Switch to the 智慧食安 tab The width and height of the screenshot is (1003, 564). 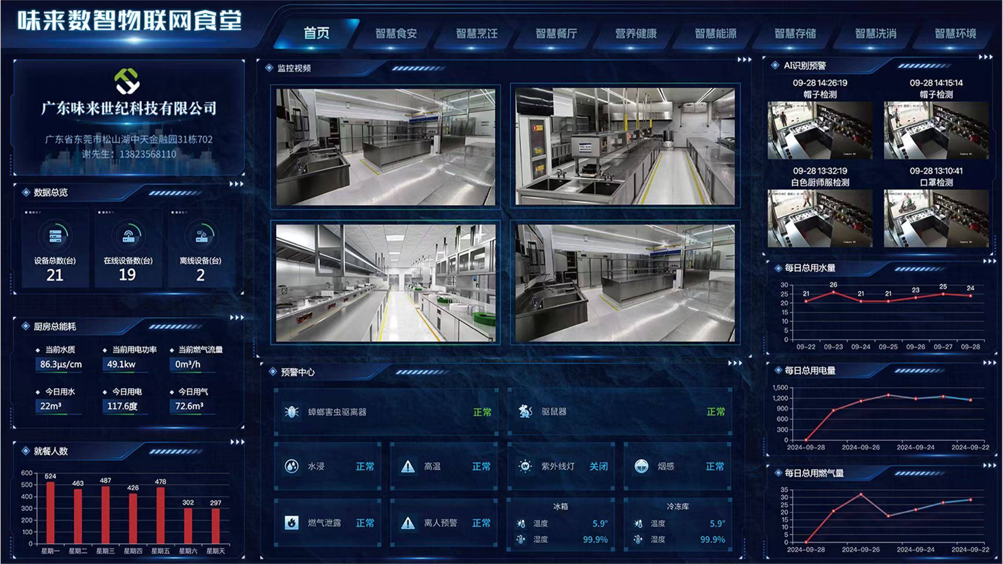396,33
